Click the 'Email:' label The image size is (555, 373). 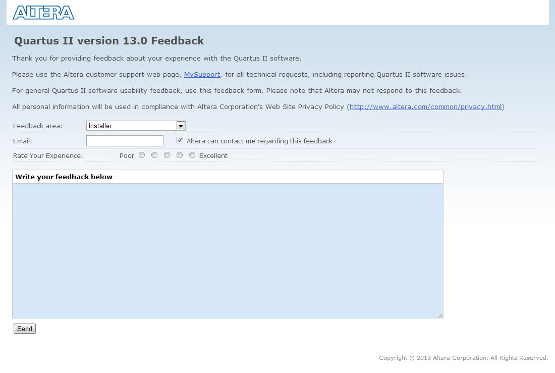22,141
